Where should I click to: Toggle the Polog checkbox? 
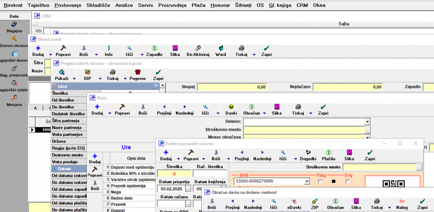[321, 182]
